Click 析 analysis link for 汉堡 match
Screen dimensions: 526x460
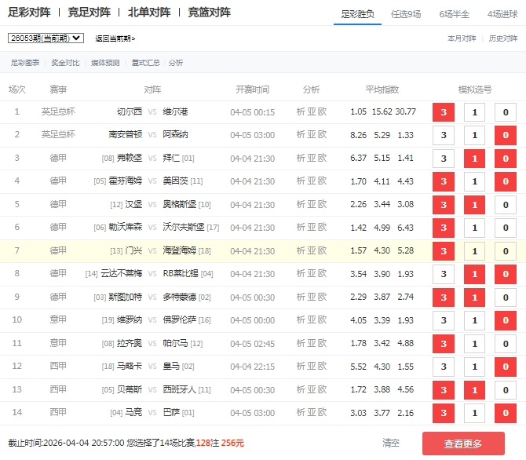tap(301, 205)
